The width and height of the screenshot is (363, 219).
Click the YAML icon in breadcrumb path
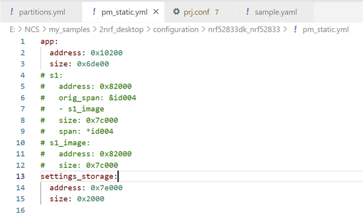coord(295,29)
